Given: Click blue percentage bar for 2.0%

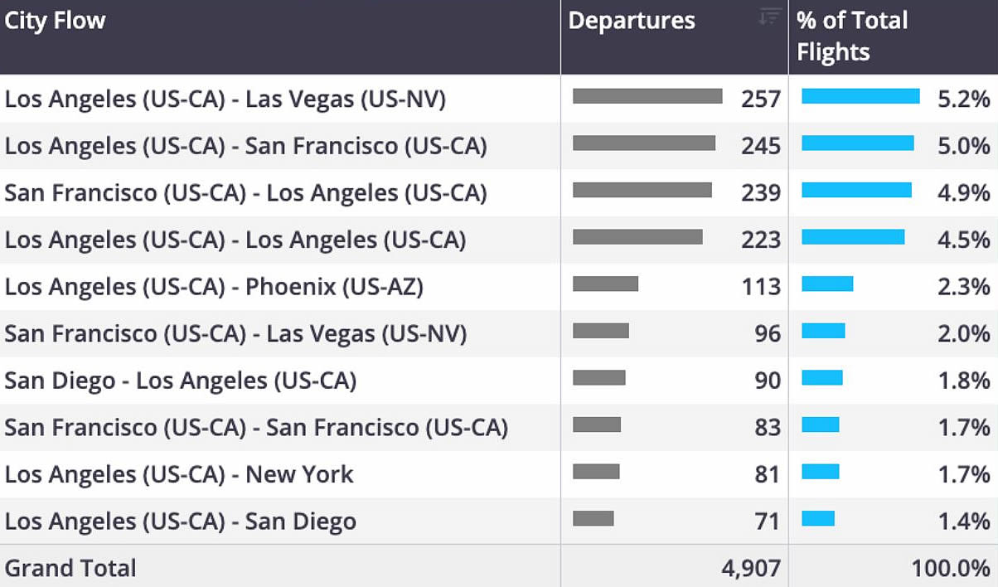Looking at the screenshot, I should pos(823,331).
